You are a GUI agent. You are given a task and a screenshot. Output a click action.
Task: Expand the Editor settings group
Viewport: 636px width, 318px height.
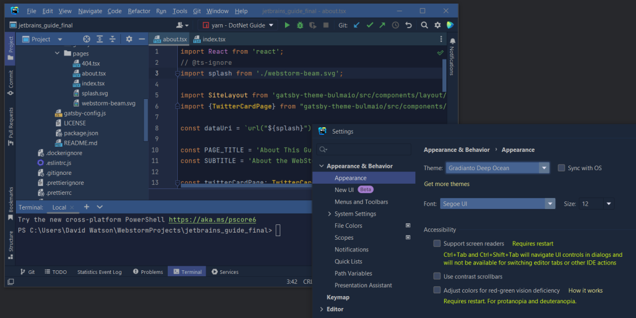coord(322,309)
